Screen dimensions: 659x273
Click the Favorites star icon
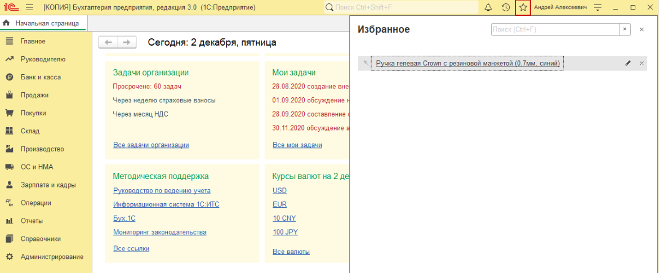pos(523,7)
